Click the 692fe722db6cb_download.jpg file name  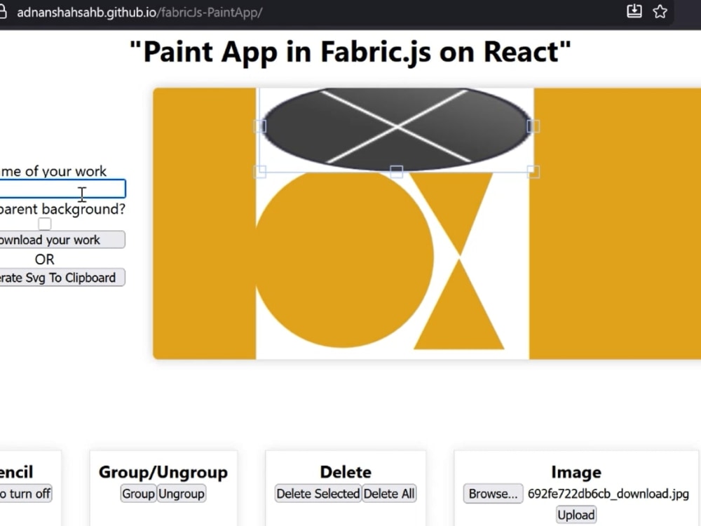(608, 494)
